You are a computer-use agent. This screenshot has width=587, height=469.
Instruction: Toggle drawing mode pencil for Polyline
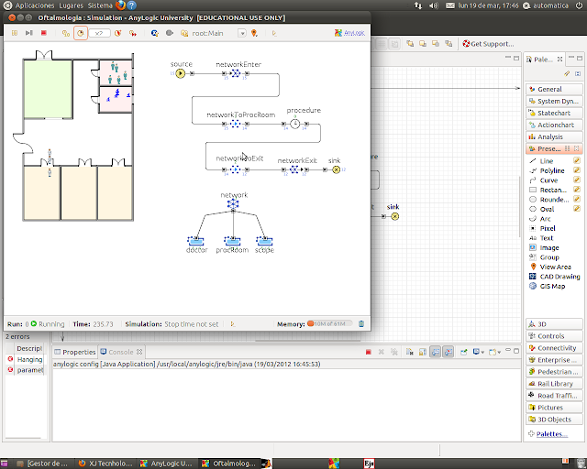pyautogui.click(x=577, y=170)
